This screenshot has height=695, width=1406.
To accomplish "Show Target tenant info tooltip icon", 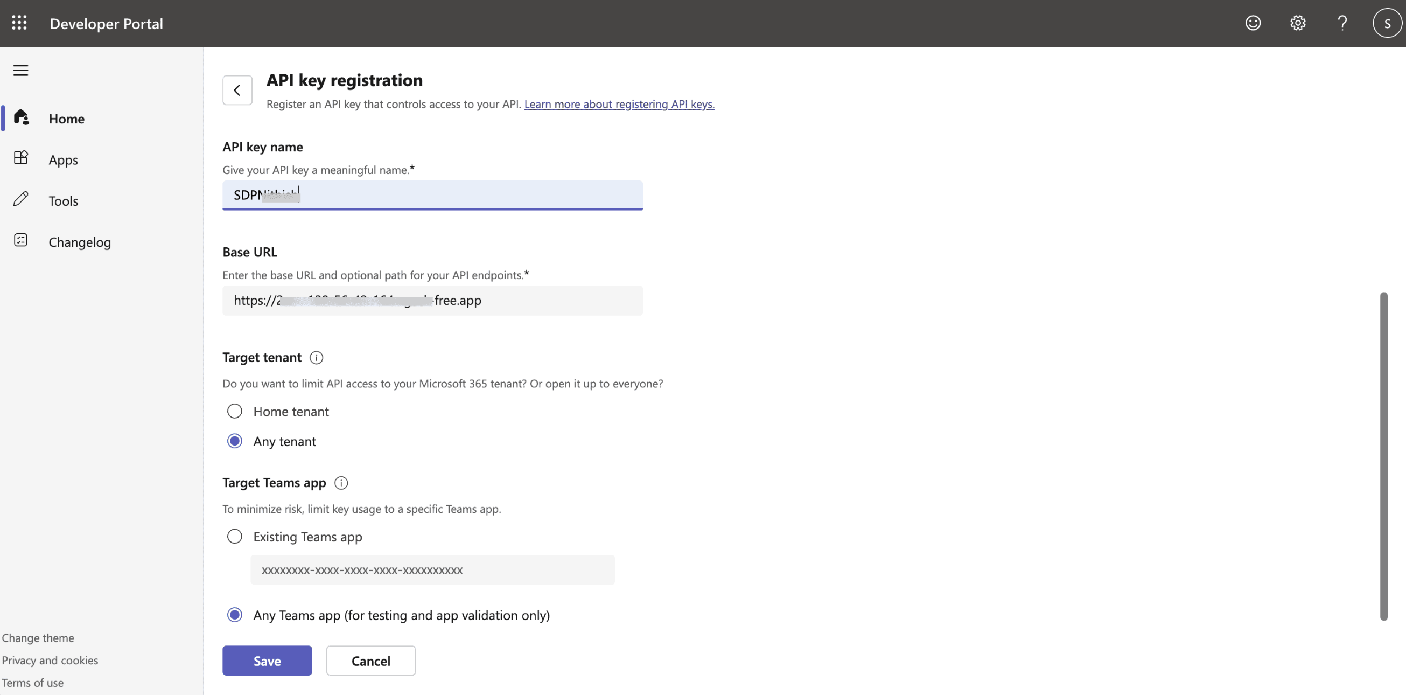I will [317, 358].
